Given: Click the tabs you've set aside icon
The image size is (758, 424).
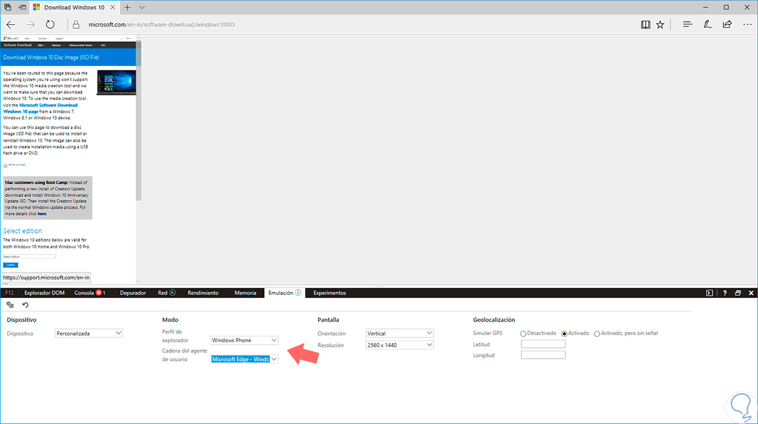Looking at the screenshot, I should tap(8, 7).
